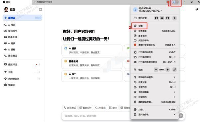Viewport: 200px width, 125px height.
Task: Toggle the user avatar dropdown in title bar
Action: [175, 2]
